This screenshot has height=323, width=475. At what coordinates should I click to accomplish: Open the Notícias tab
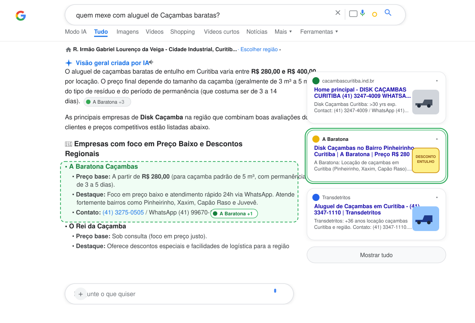point(257,31)
